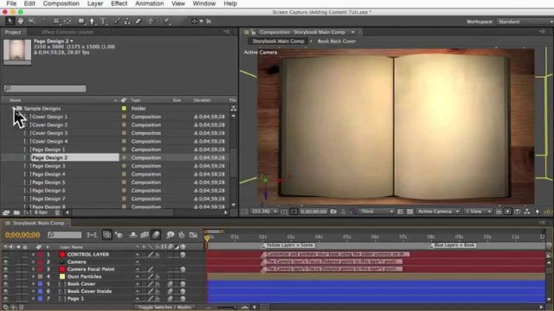
Task: Switch to the Effect Controls tab
Action: tap(68, 32)
